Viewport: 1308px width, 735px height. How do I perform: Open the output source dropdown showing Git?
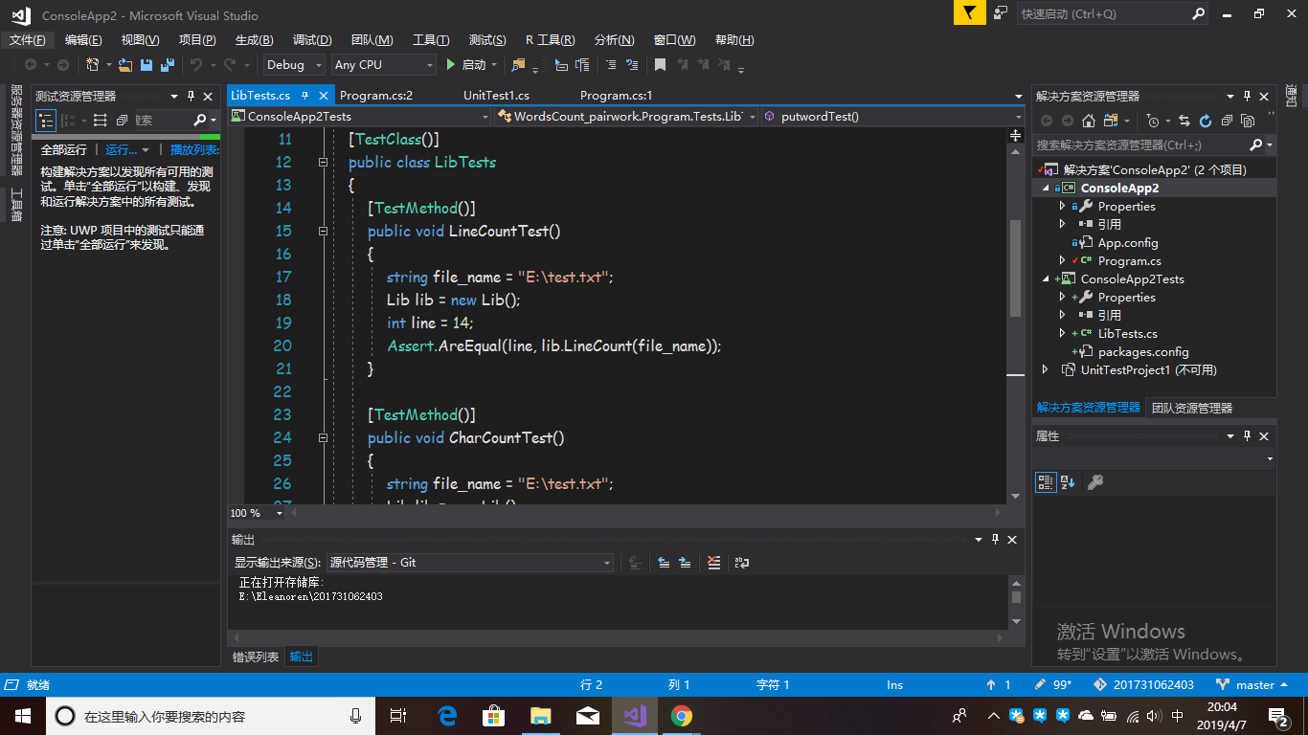pos(469,563)
